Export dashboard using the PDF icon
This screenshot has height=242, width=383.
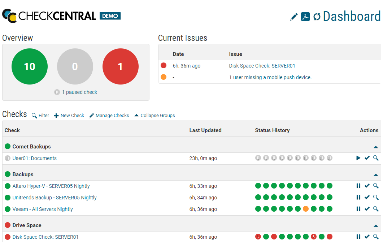click(x=305, y=17)
